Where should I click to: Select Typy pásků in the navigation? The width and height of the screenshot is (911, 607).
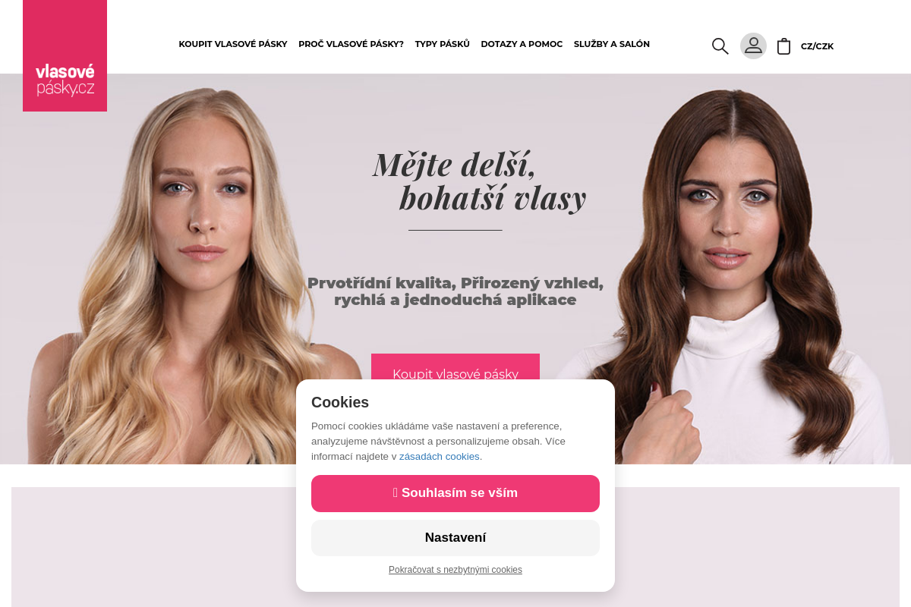tap(443, 44)
